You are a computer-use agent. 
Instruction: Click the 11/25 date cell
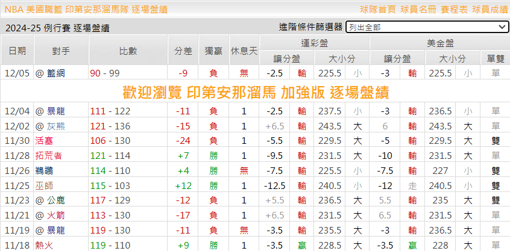click(x=17, y=185)
